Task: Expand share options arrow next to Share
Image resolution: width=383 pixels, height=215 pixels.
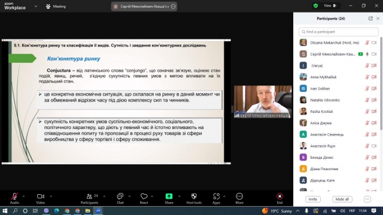Action: 180,196
